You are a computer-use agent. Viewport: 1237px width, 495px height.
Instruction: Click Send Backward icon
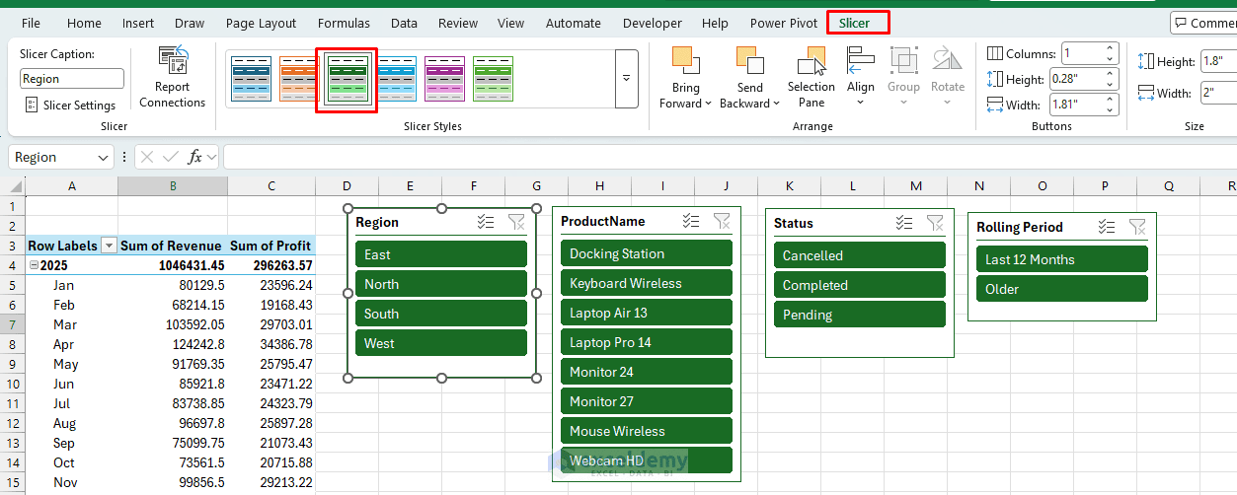coord(749,60)
